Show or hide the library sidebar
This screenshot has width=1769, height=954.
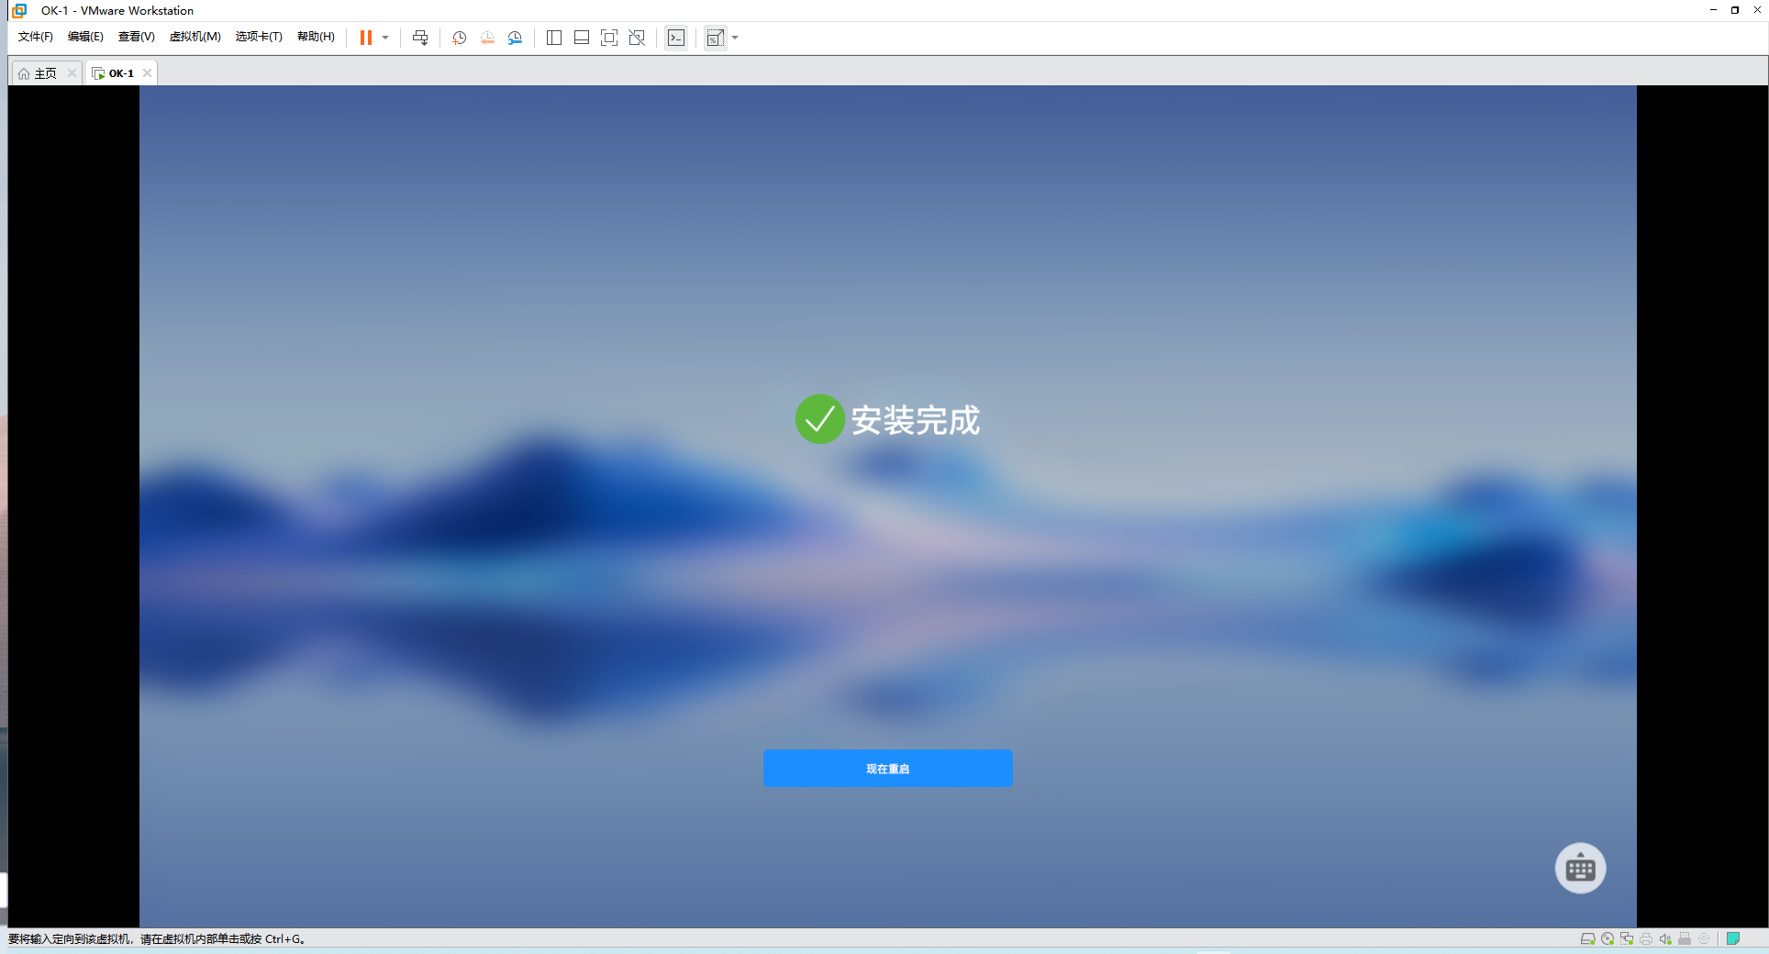(x=554, y=38)
